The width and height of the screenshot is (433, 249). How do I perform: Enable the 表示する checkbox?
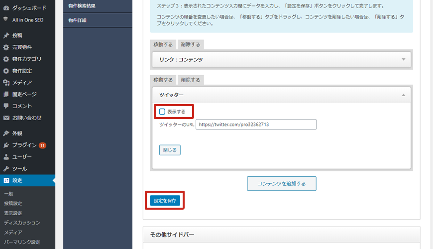click(162, 112)
